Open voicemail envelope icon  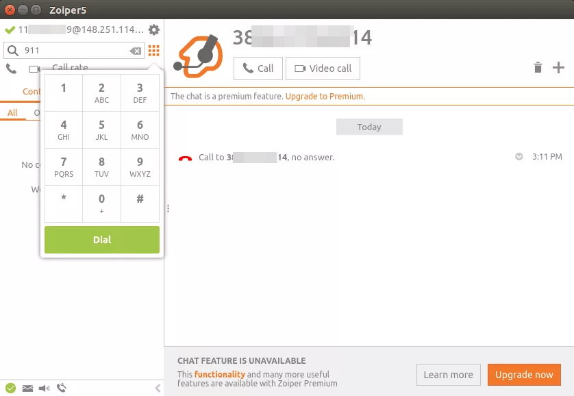(27, 388)
